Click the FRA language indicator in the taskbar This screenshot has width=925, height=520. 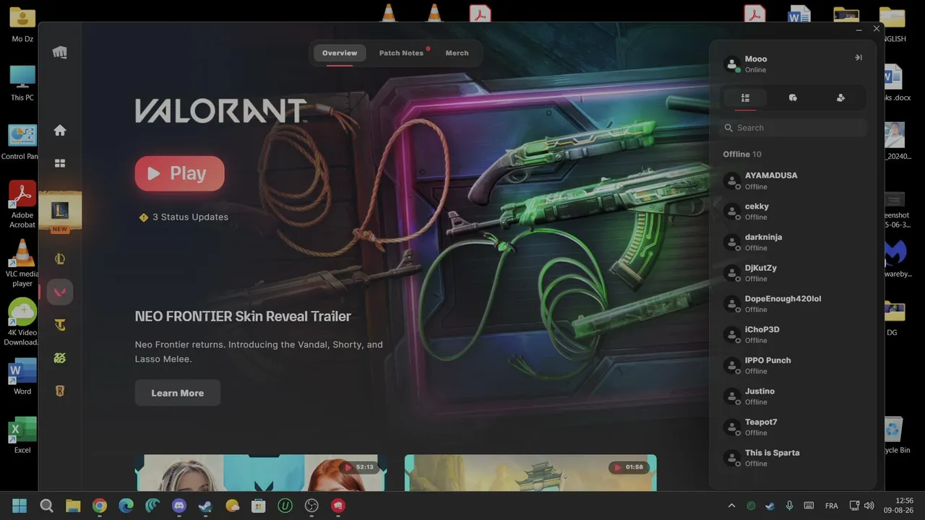point(832,506)
